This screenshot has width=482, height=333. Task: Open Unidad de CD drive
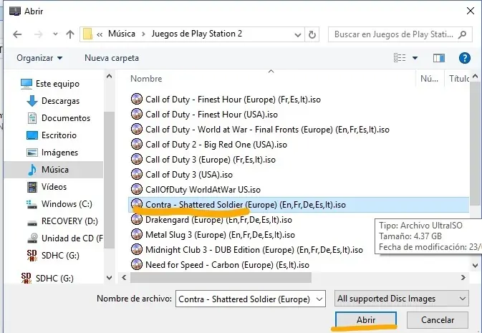[64, 238]
